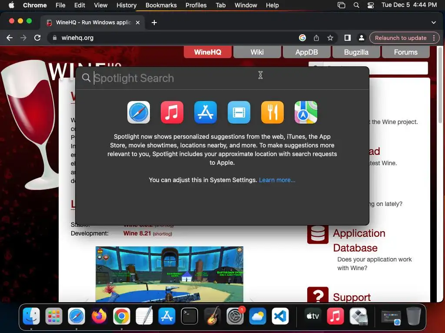Open the Apple menu
445x333 pixels.
pos(11,5)
